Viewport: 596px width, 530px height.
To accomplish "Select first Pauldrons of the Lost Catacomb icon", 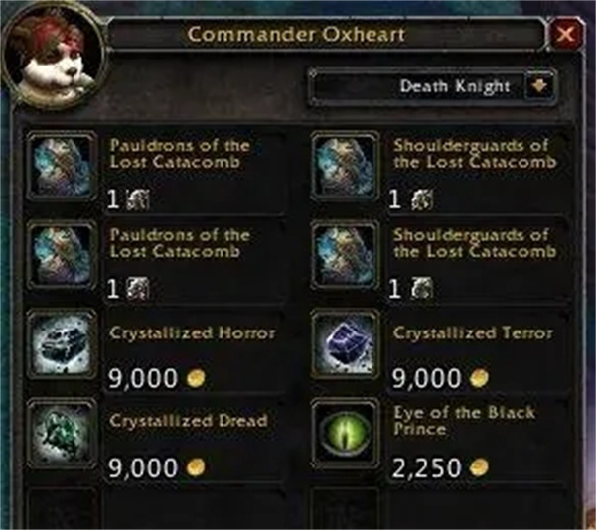I will [62, 166].
